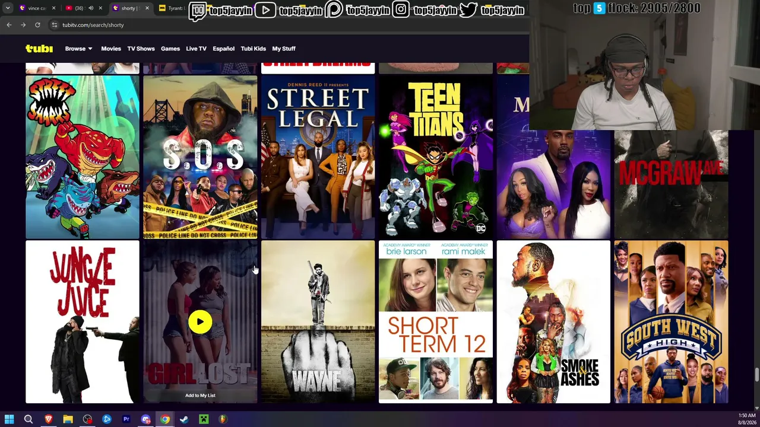This screenshot has width=760, height=427.
Task: Go to TV Shows
Action: (141, 49)
